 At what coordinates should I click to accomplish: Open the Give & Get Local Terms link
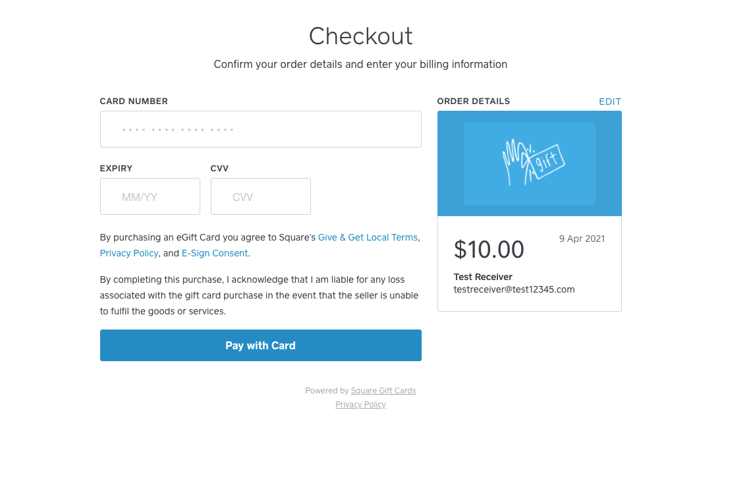pos(368,237)
